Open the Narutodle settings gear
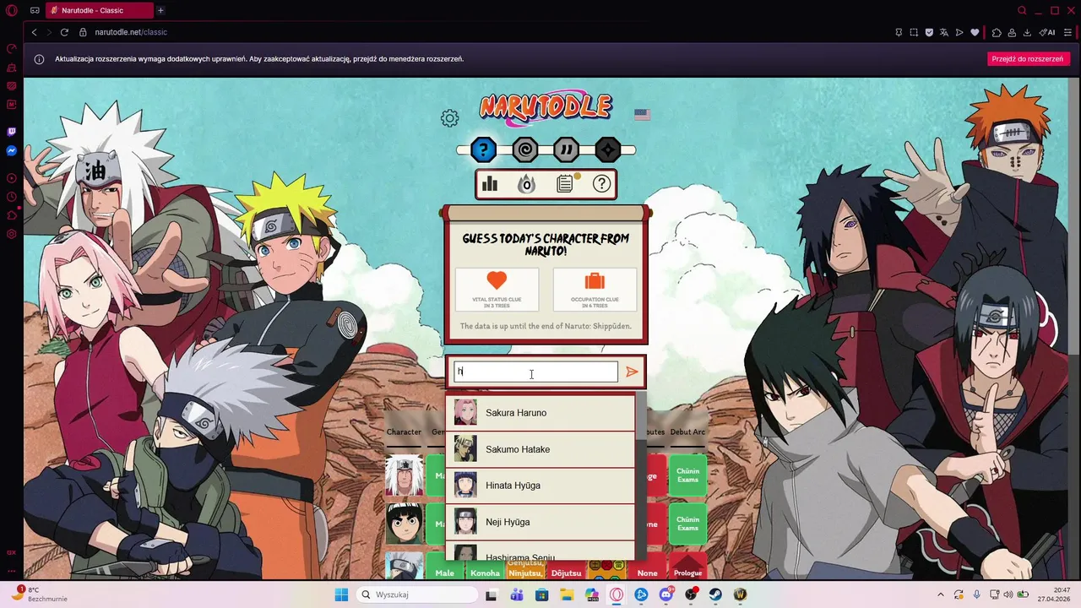The width and height of the screenshot is (1081, 608). pyautogui.click(x=450, y=118)
